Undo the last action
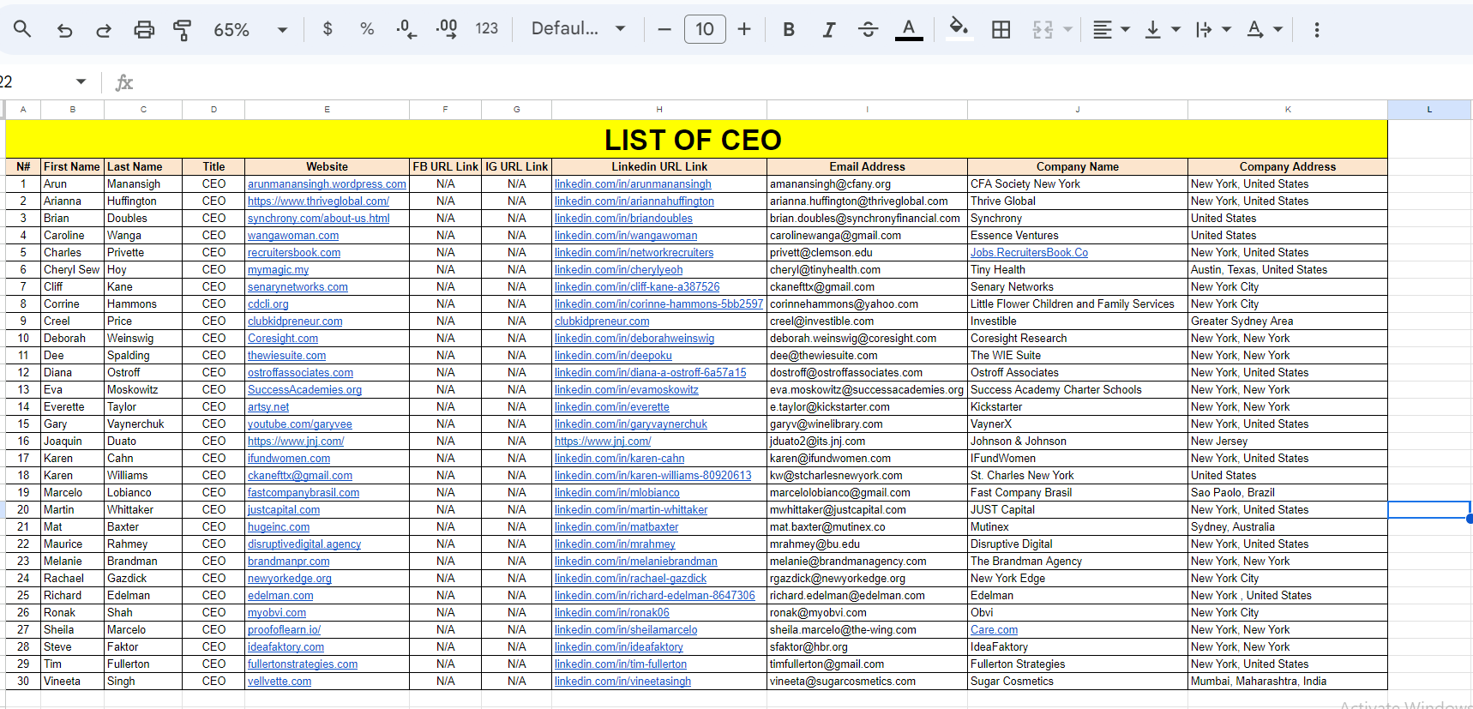Screen dimensions: 1473x709 [64, 29]
